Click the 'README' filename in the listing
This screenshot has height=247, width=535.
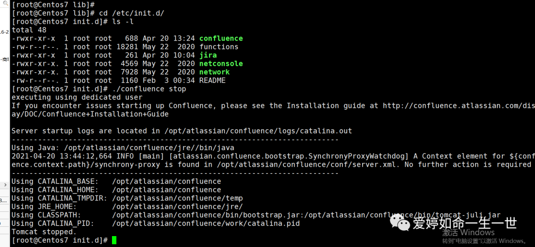point(213,81)
